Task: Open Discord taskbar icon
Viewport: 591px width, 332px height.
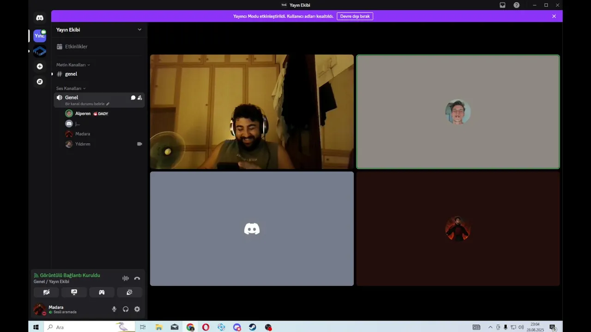Action: point(237,327)
